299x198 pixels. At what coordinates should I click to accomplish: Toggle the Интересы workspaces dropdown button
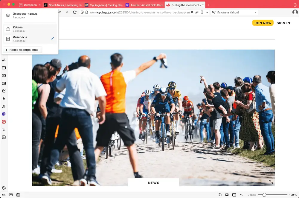30,5
